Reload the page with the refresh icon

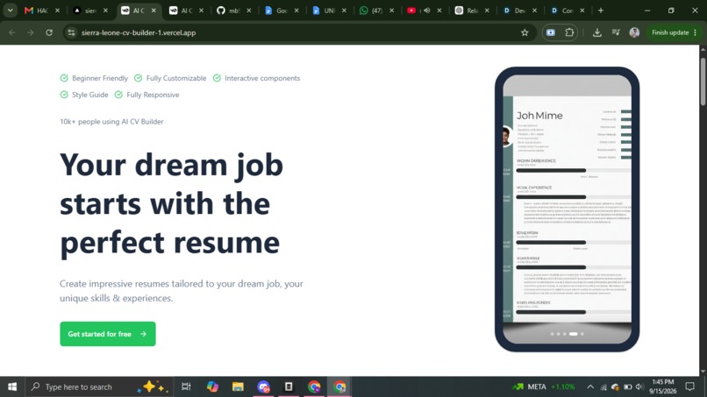(x=49, y=32)
